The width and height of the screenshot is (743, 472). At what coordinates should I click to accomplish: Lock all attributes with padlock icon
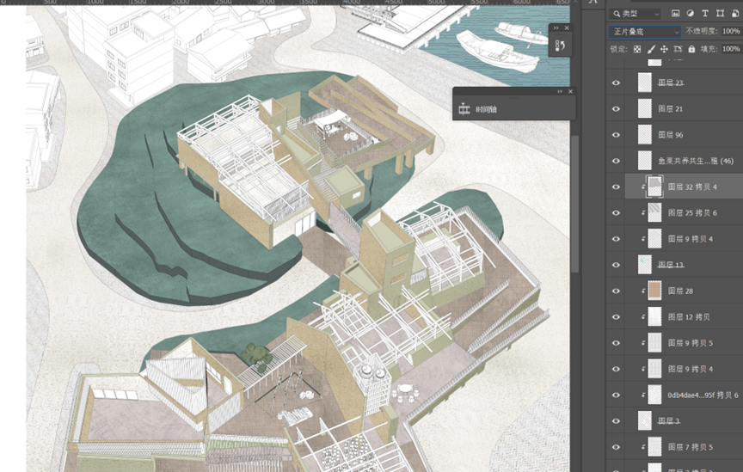tap(691, 49)
